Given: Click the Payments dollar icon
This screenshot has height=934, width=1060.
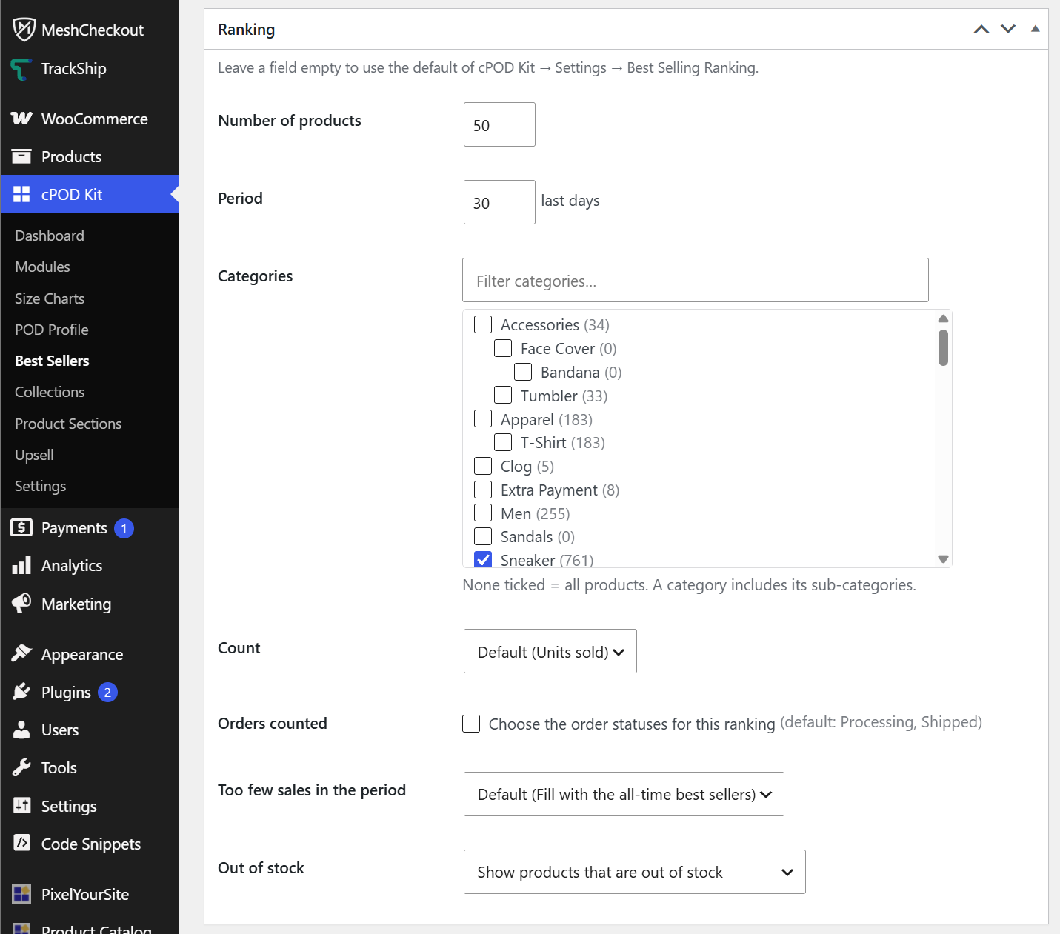Looking at the screenshot, I should (x=21, y=527).
